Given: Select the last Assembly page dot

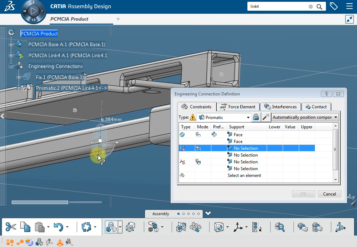Looking at the screenshot, I should click(198, 214).
